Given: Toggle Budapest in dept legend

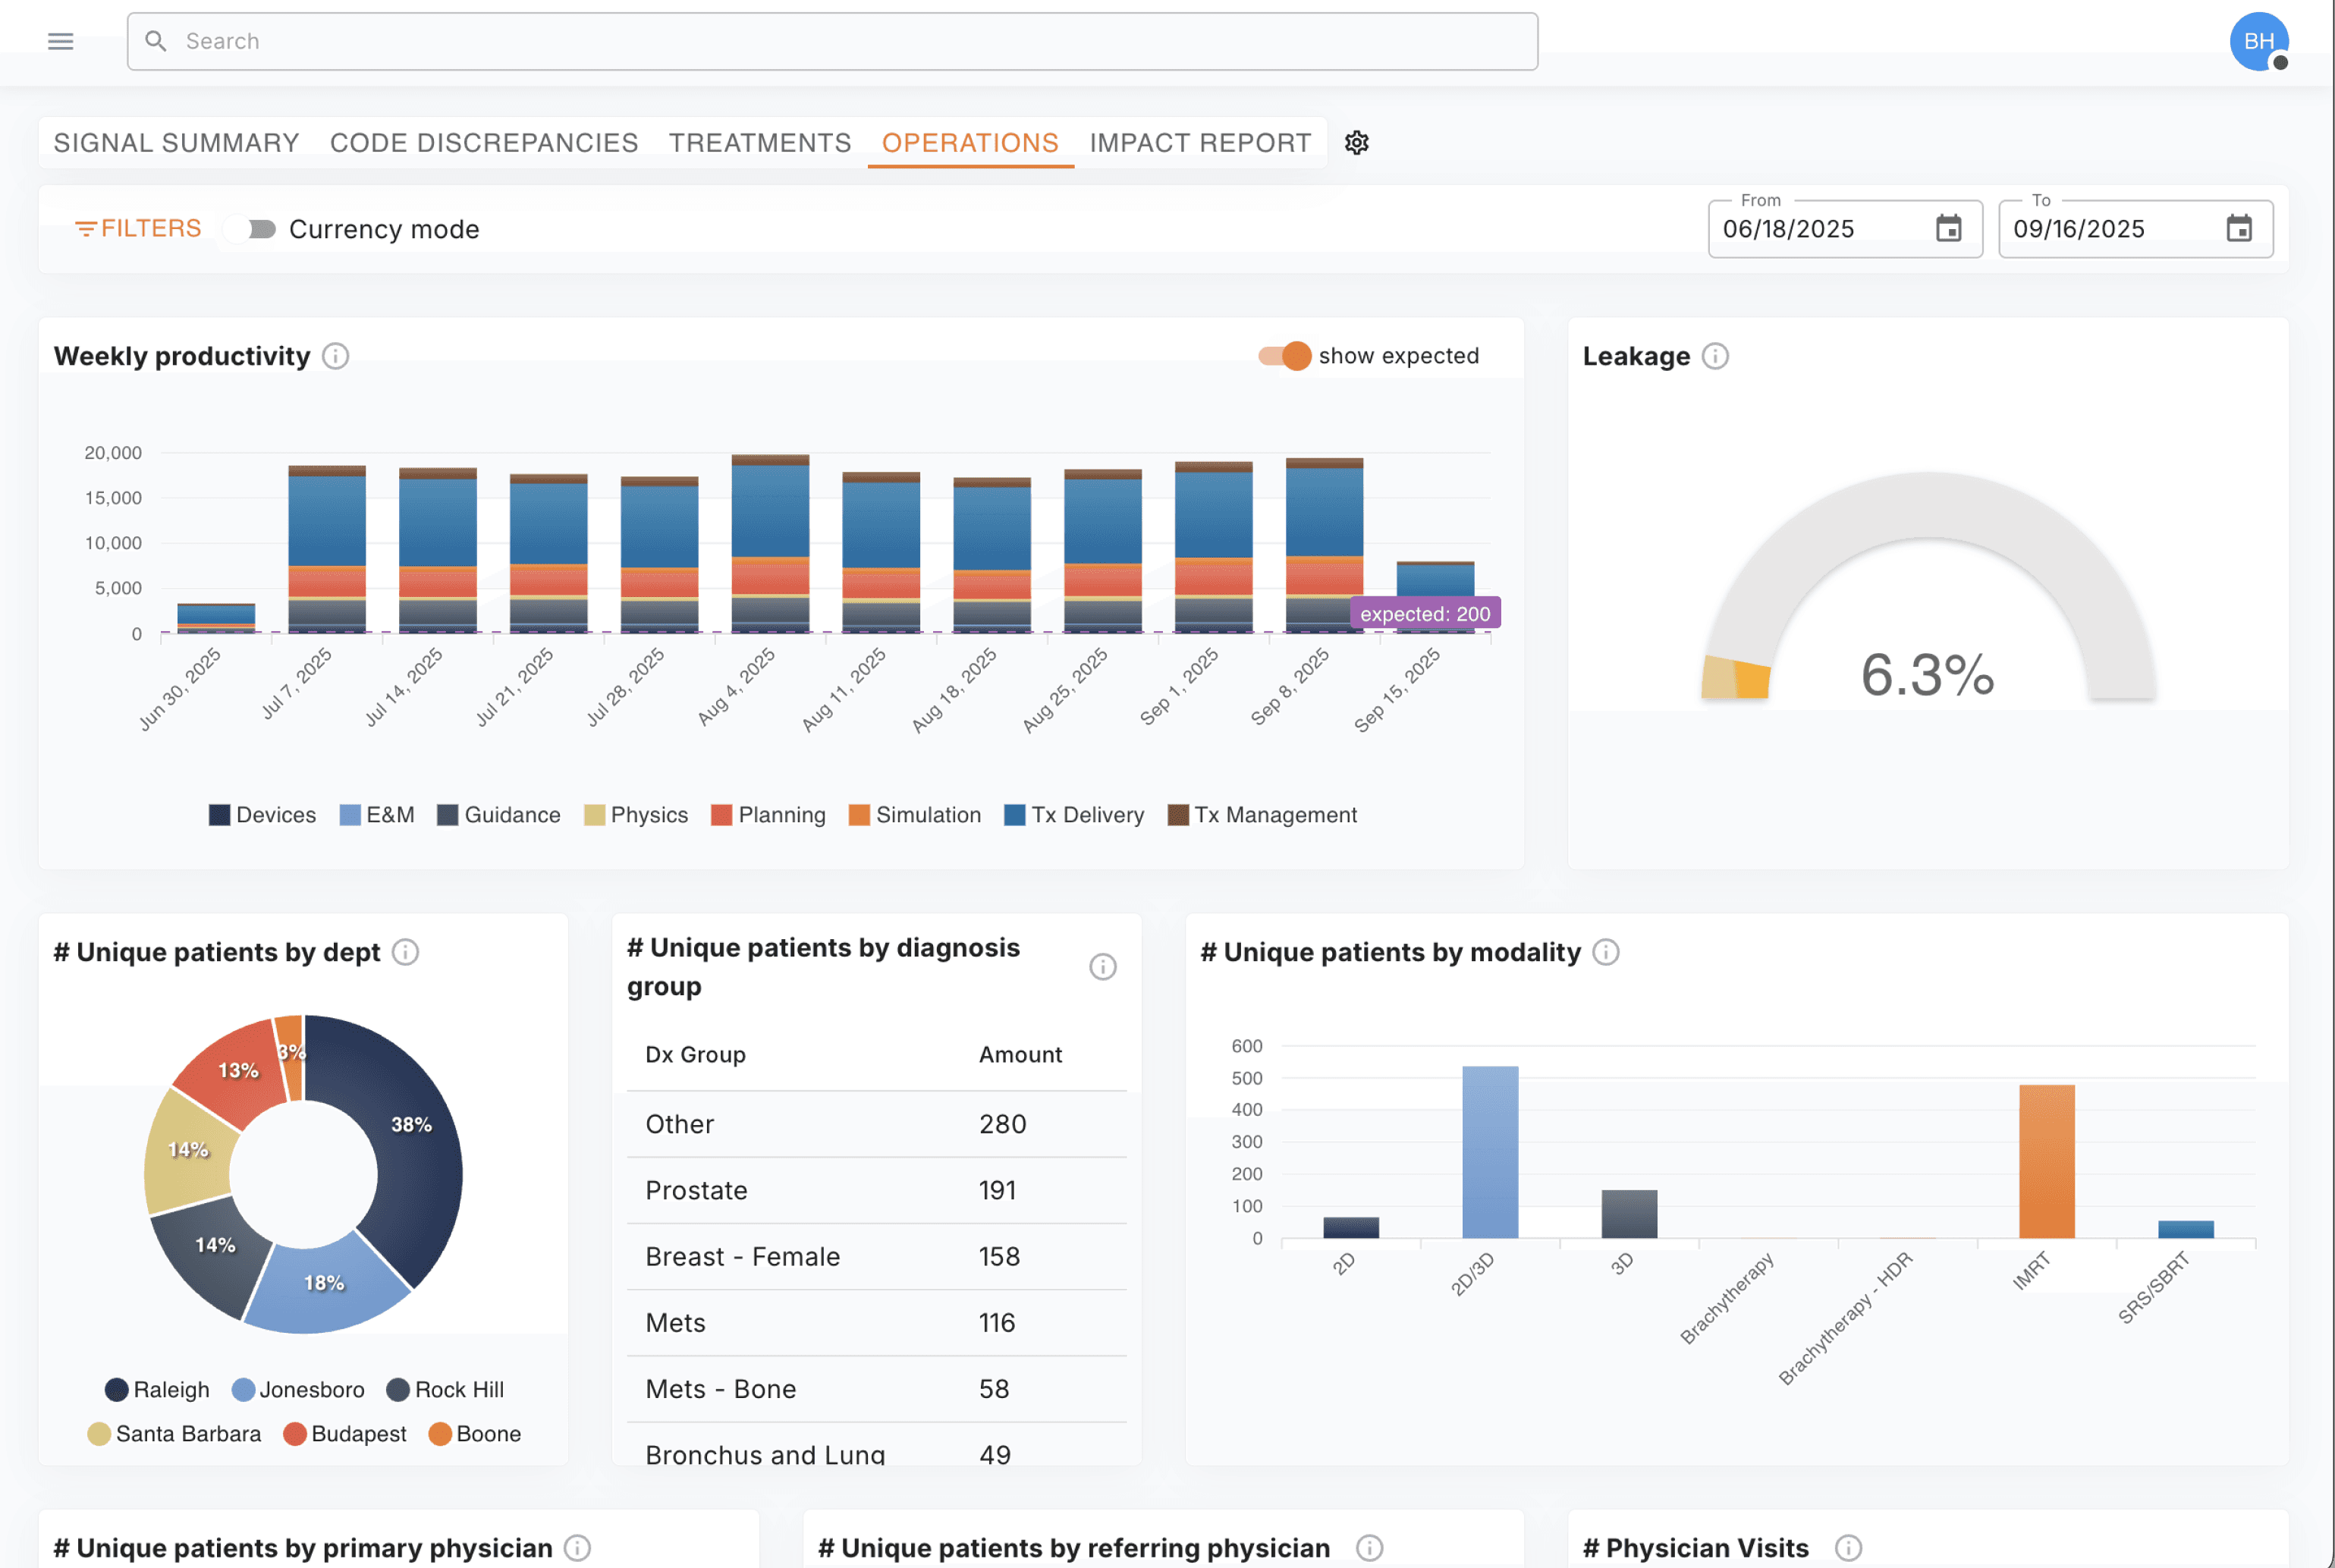Looking at the screenshot, I should click(x=345, y=1434).
